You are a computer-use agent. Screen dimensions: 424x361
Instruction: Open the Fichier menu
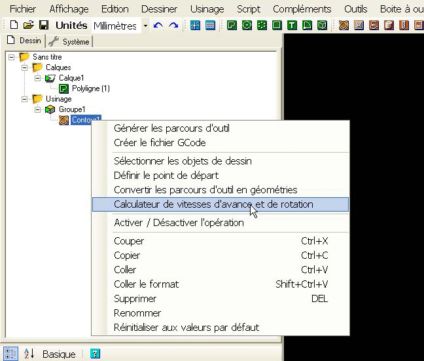(x=23, y=9)
